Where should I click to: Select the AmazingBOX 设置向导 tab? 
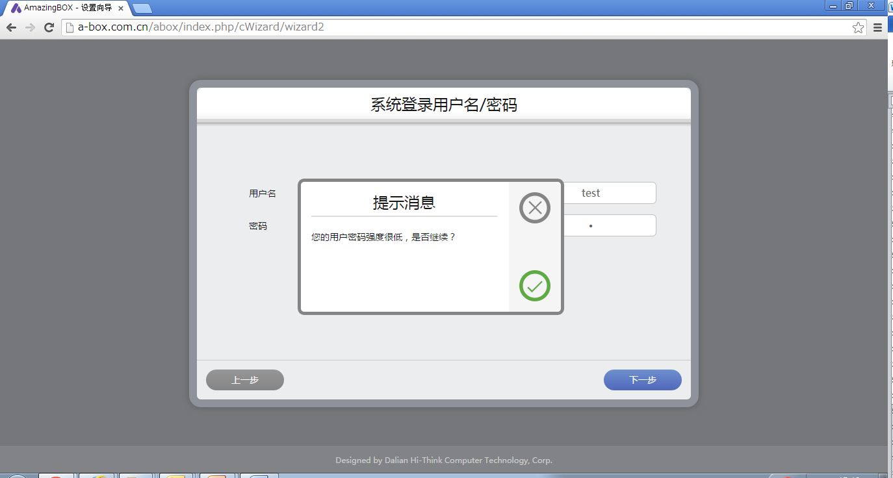pos(65,8)
